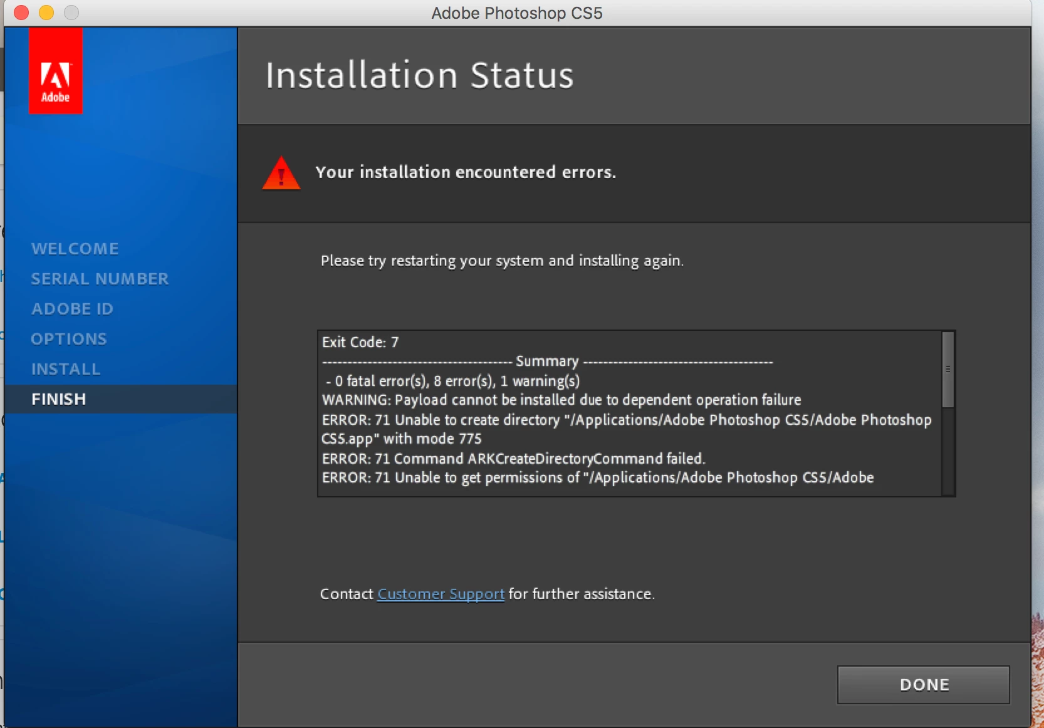Click the fatal errors summary line
Screen dimensions: 1044x728
point(453,381)
